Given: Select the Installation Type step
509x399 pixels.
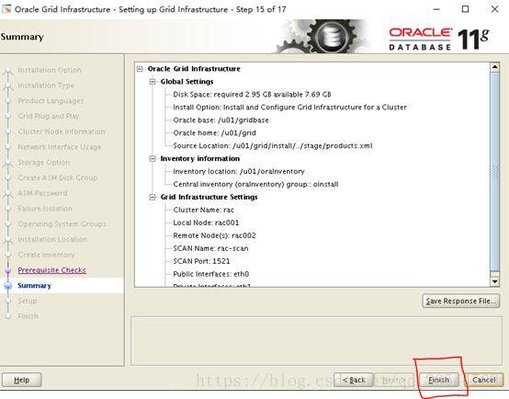Looking at the screenshot, I should pyautogui.click(x=46, y=85).
